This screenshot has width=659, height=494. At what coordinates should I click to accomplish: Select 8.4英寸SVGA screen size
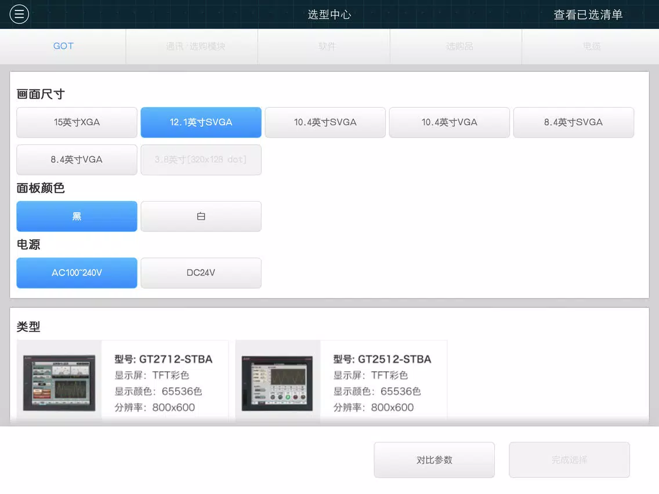pyautogui.click(x=574, y=122)
